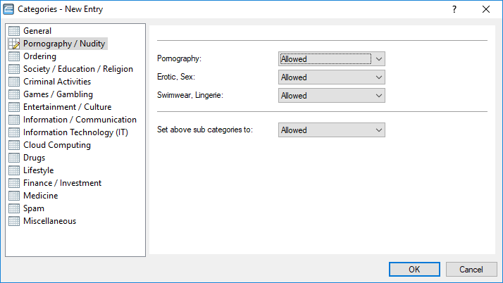Viewport: 503px width, 283px height.
Task: Click the Spam category grid icon
Action: pos(14,208)
